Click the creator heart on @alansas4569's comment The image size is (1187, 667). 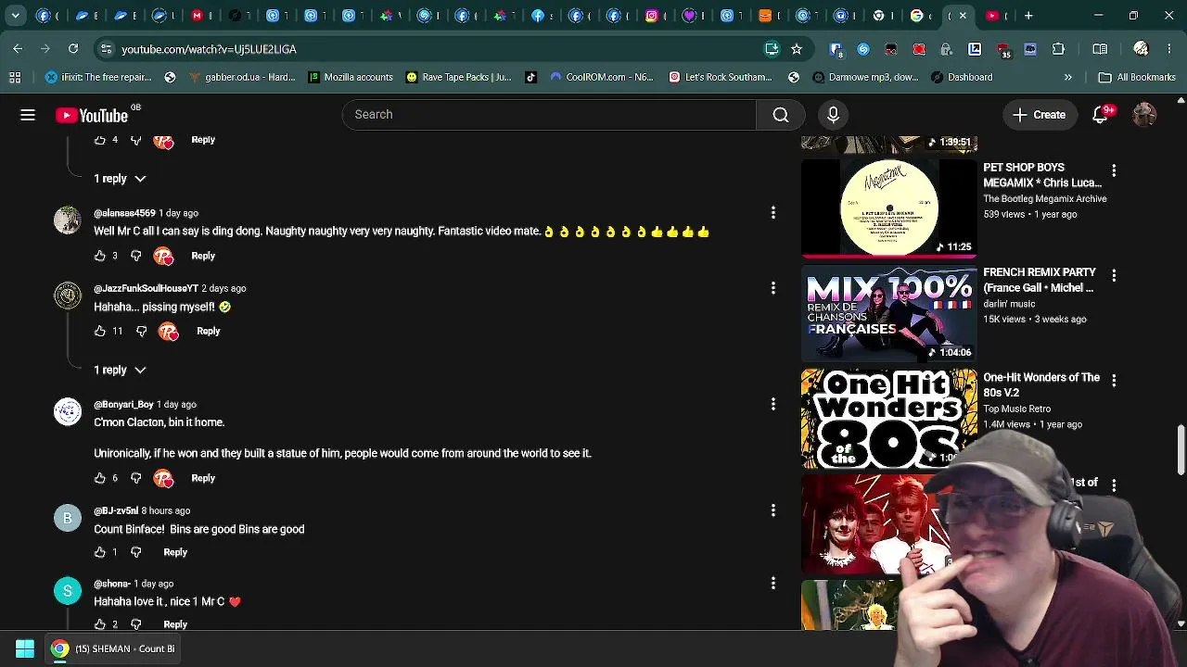click(x=164, y=256)
